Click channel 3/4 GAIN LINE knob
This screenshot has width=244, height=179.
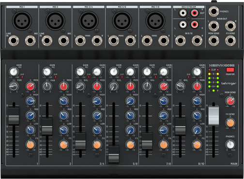(x=97, y=72)
